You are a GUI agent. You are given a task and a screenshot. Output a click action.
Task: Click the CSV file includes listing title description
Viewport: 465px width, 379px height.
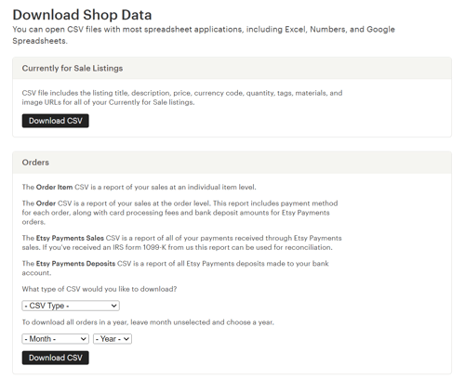182,98
